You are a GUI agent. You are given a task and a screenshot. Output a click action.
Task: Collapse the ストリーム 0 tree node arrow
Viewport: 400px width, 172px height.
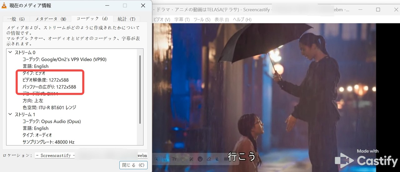point(10,52)
